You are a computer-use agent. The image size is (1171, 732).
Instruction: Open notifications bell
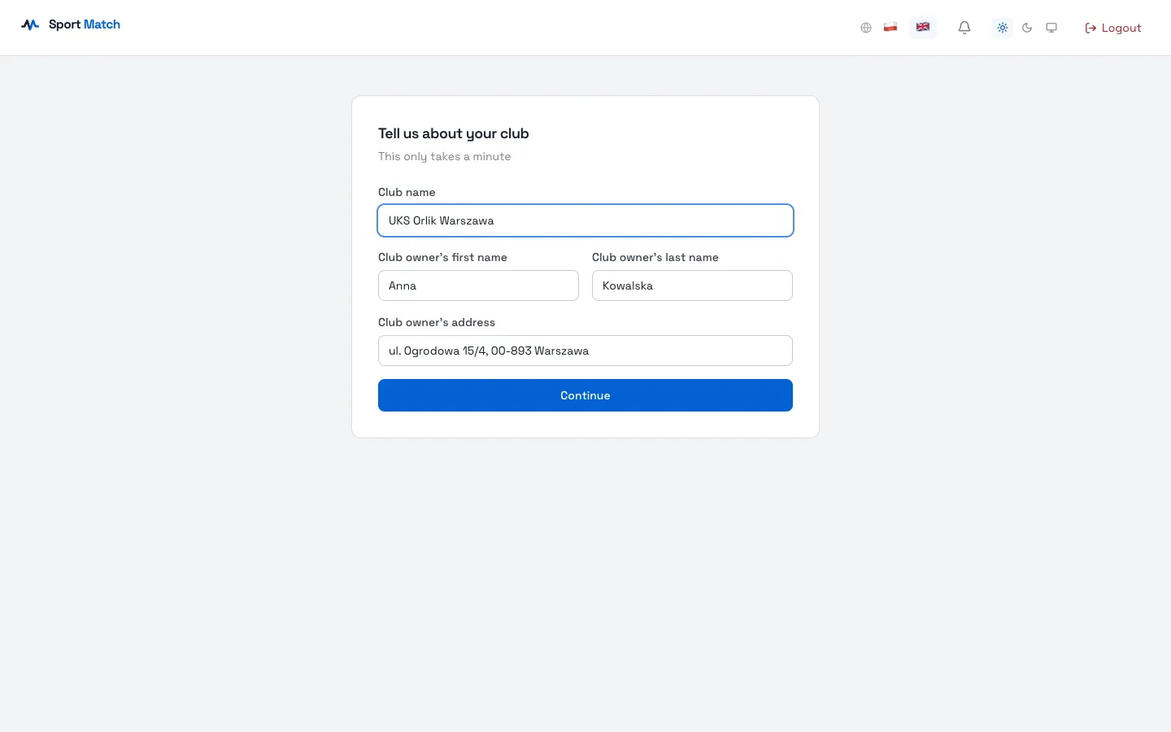pos(964,28)
